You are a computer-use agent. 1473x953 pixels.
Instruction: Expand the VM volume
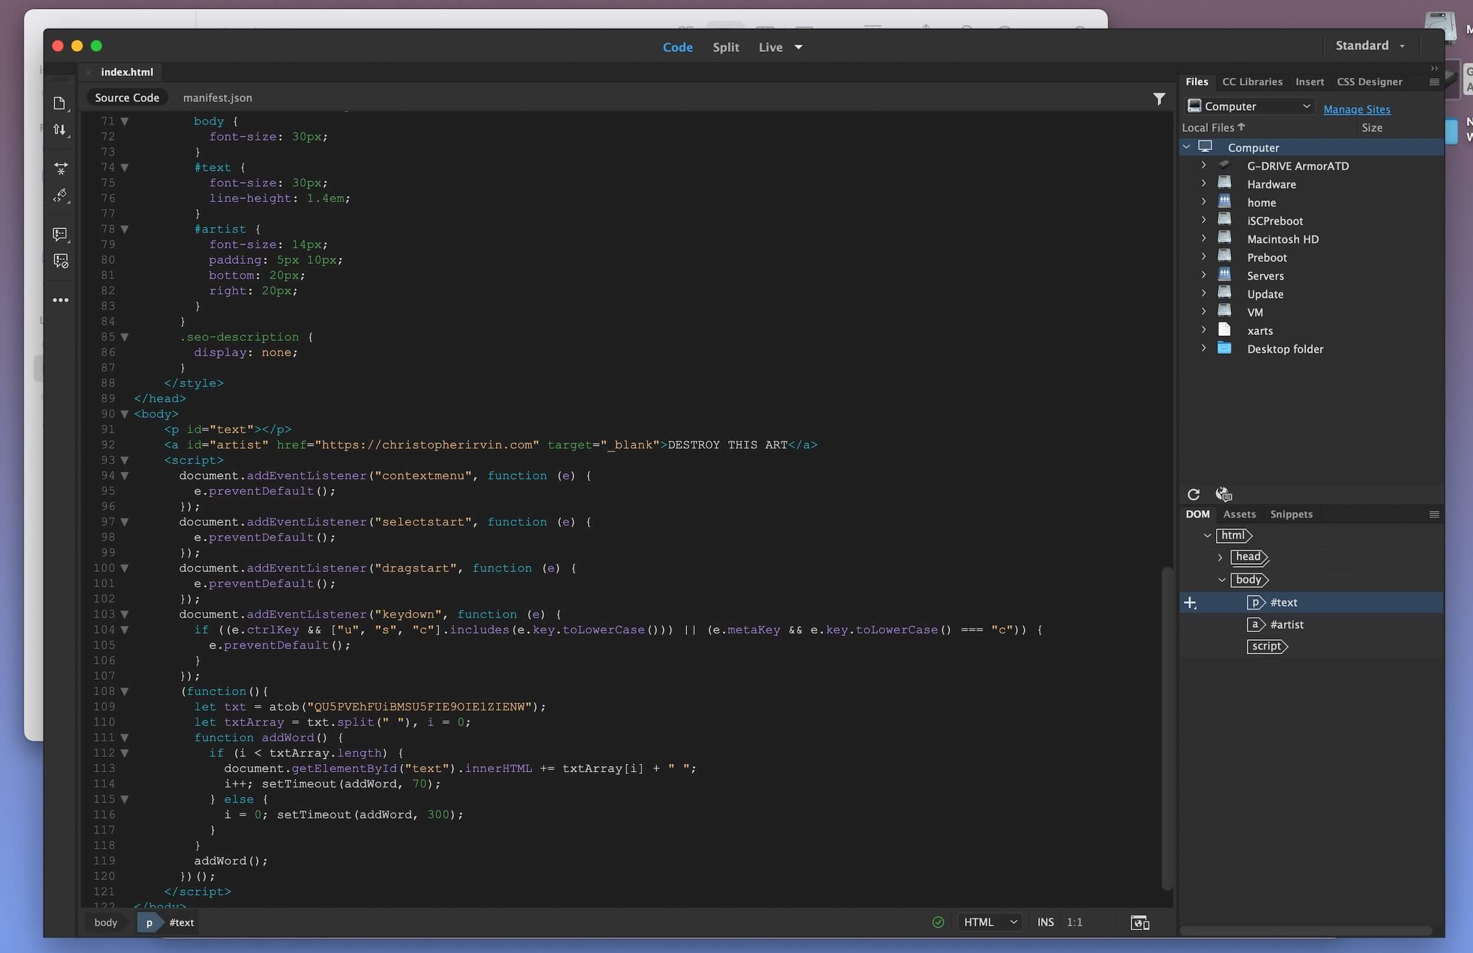tap(1203, 312)
